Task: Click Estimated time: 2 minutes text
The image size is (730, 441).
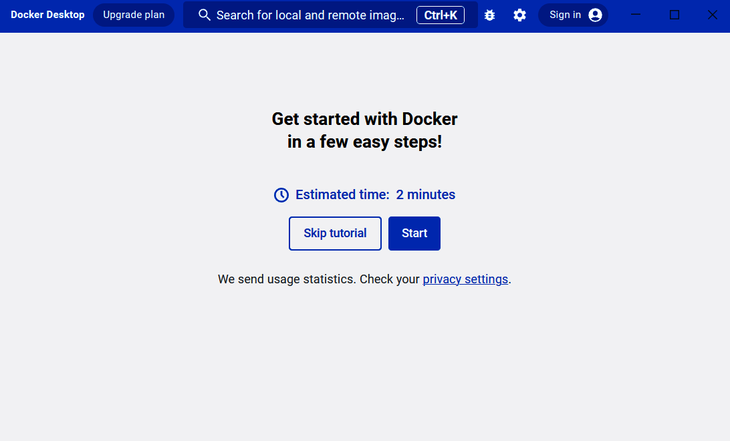Action: click(374, 194)
